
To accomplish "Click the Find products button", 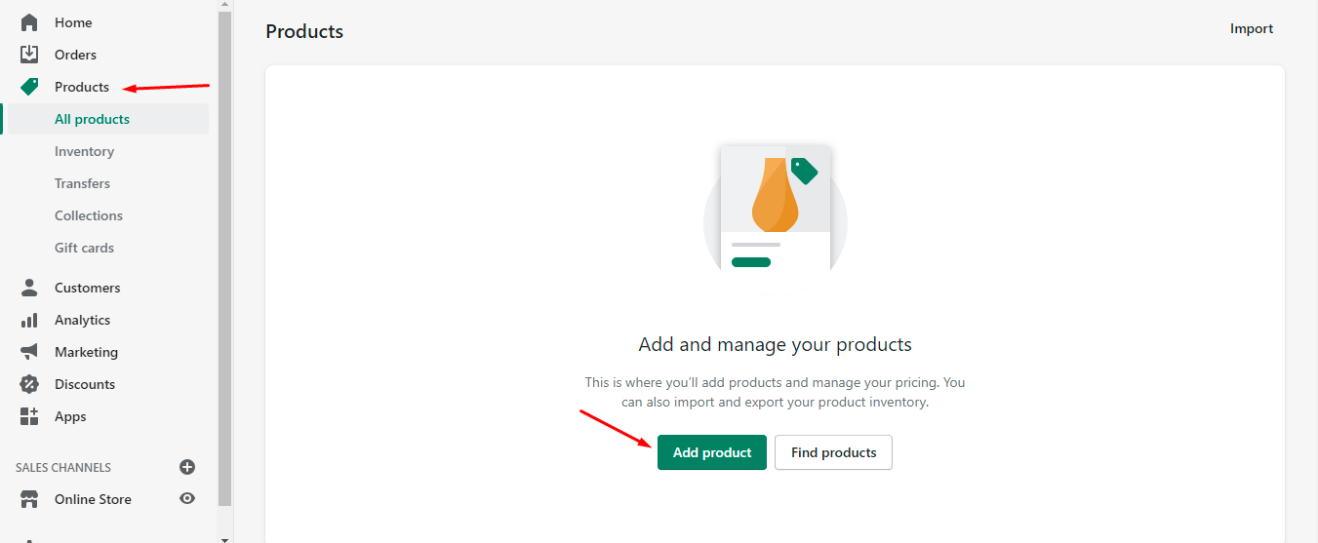I will pos(833,452).
